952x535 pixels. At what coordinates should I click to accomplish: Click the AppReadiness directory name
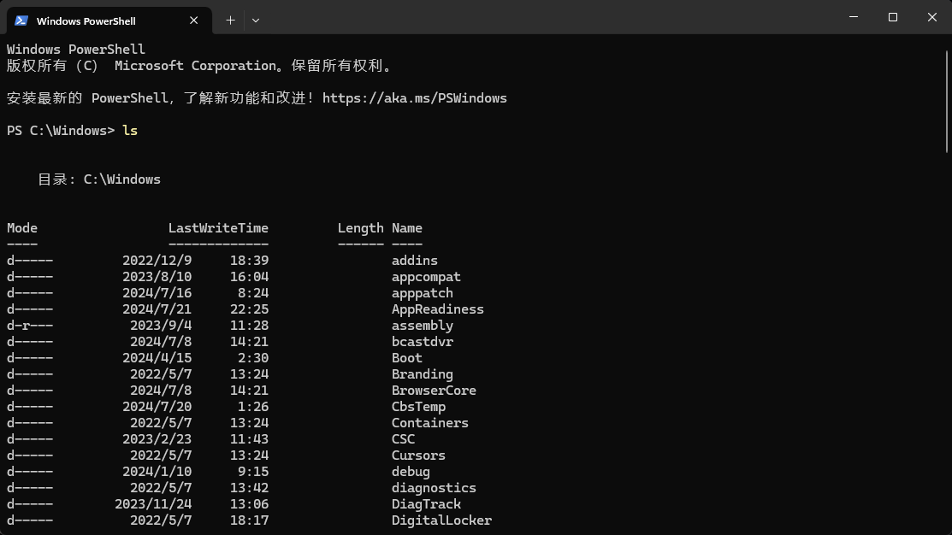coord(438,309)
